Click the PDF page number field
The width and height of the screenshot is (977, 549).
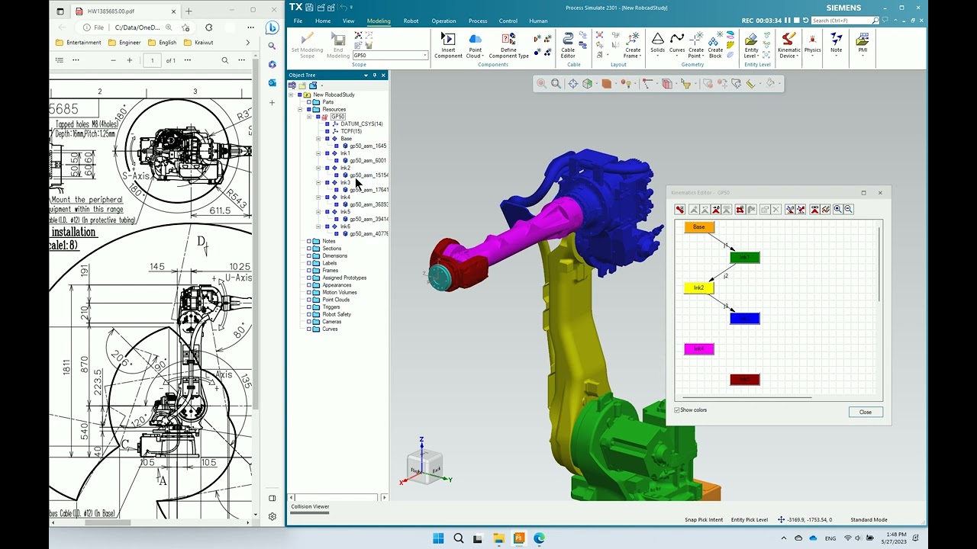coord(152,60)
